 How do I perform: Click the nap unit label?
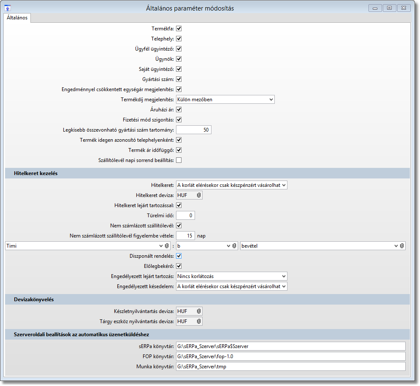[201, 236]
